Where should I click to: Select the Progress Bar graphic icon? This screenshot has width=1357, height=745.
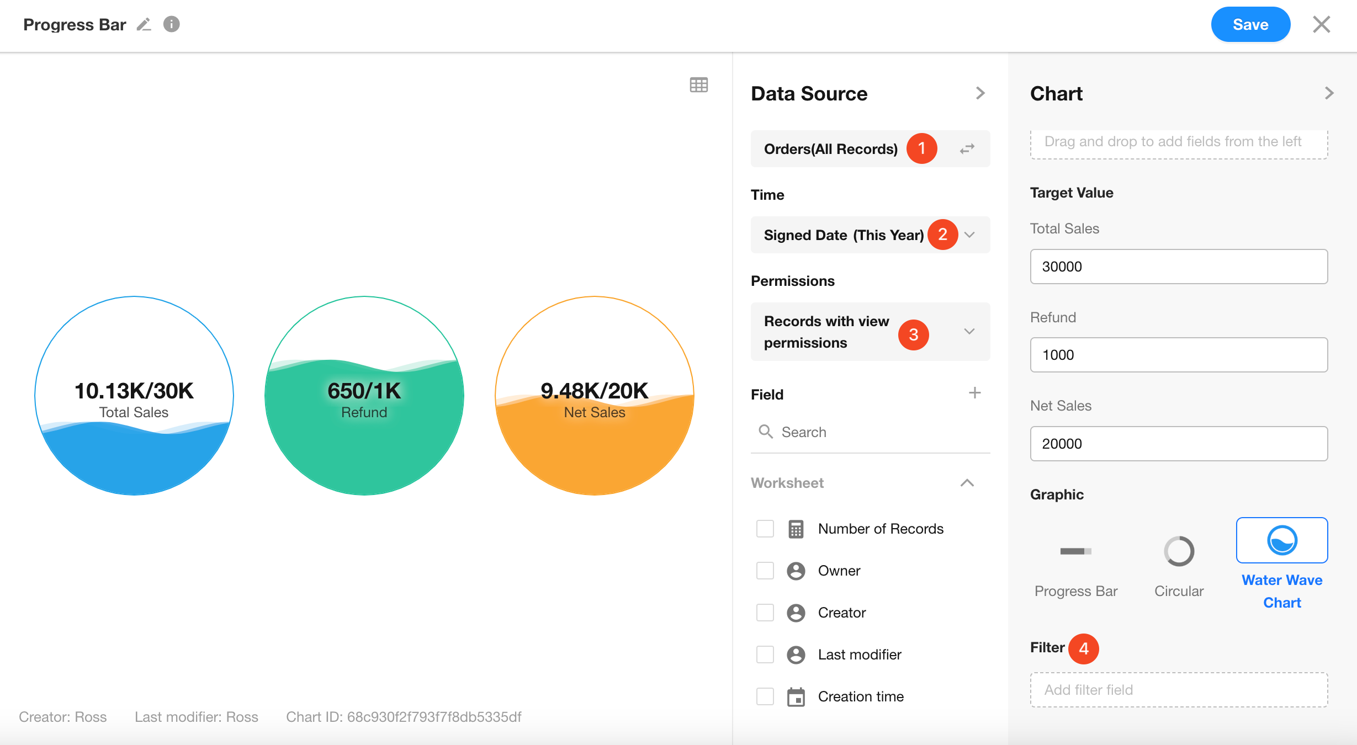pos(1075,551)
